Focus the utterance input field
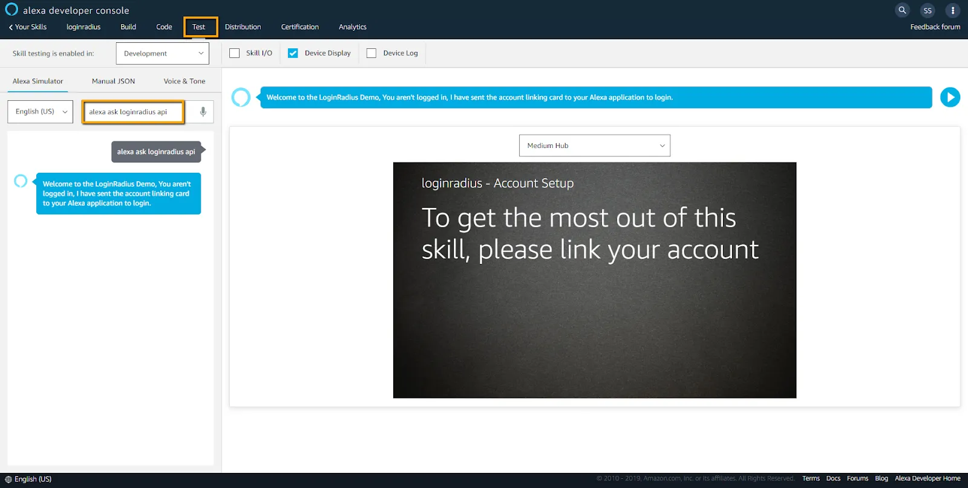Viewport: 968px width, 488px height. (x=134, y=112)
